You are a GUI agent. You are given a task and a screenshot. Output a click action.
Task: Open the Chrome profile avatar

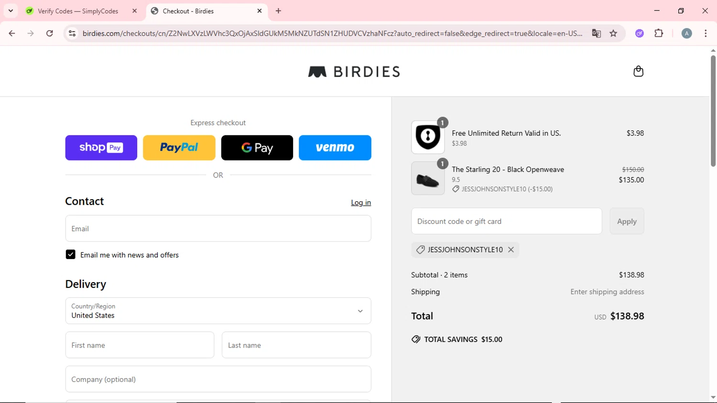click(x=686, y=33)
